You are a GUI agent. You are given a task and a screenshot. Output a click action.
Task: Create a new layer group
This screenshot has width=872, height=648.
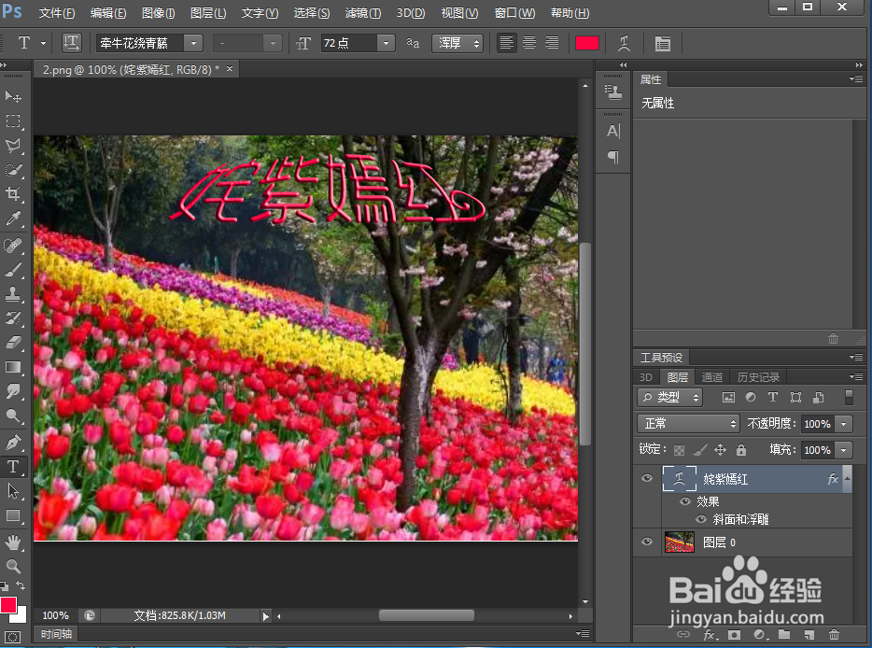click(784, 635)
